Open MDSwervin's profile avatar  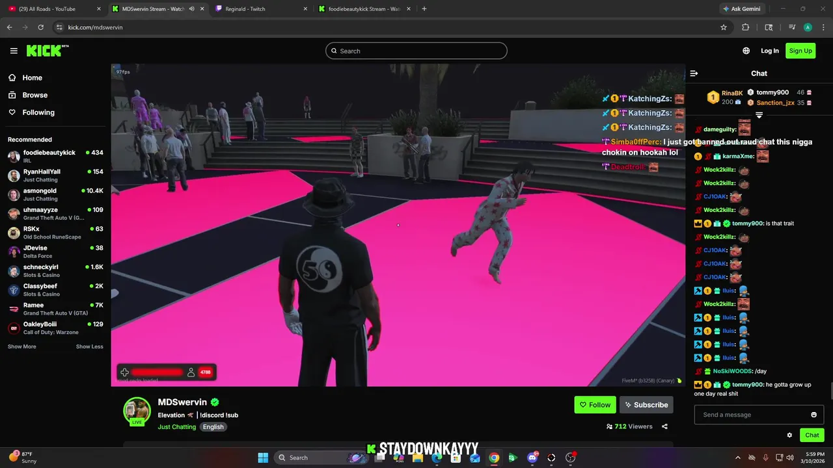pos(137,411)
